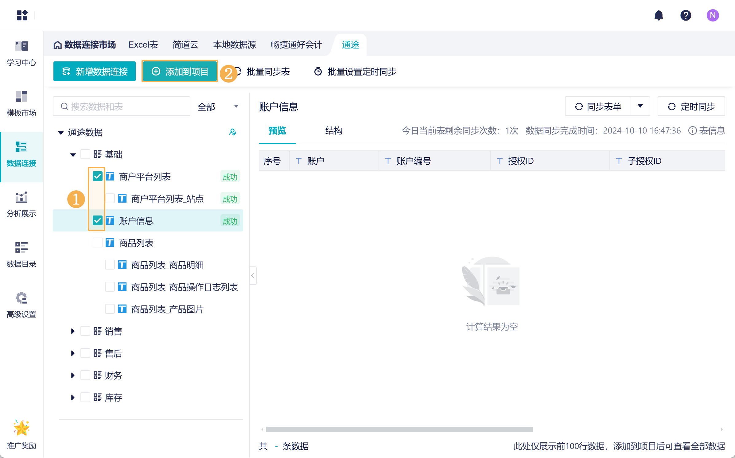Expand the 财务 folder tree node
This screenshot has width=735, height=458.
[73, 375]
